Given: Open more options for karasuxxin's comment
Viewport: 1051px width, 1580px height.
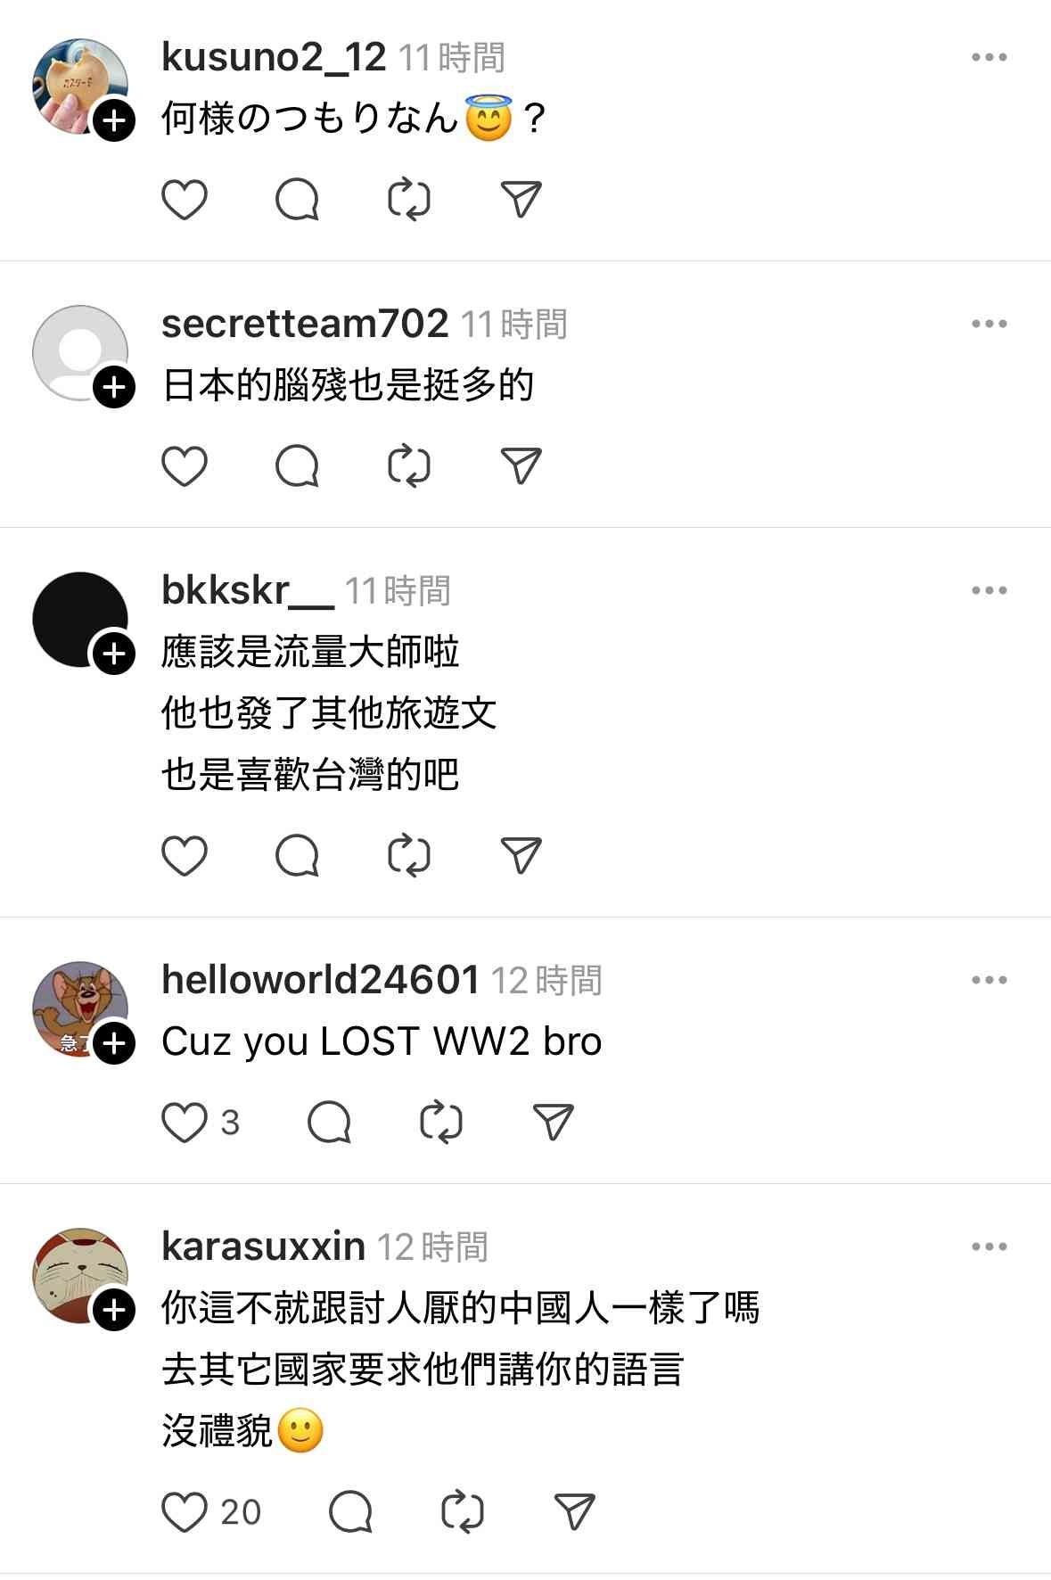Looking at the screenshot, I should [989, 1247].
